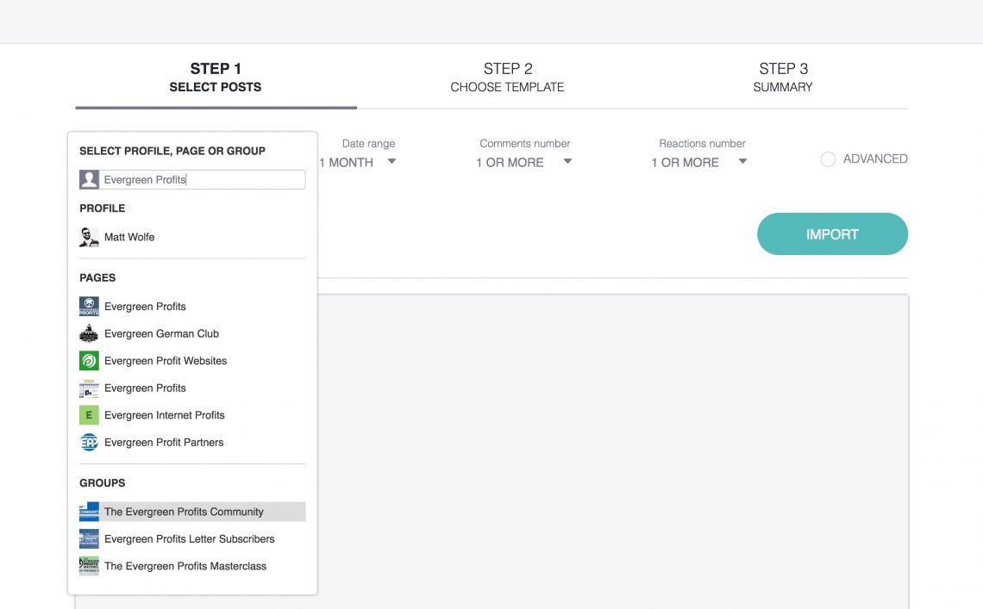This screenshot has width=983, height=609.
Task: Go to the STEP 2 CHOOSE TEMPLATE tab
Action: pos(507,78)
